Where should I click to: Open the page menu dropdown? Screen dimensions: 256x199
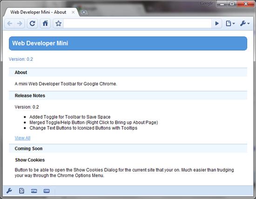click(230, 24)
